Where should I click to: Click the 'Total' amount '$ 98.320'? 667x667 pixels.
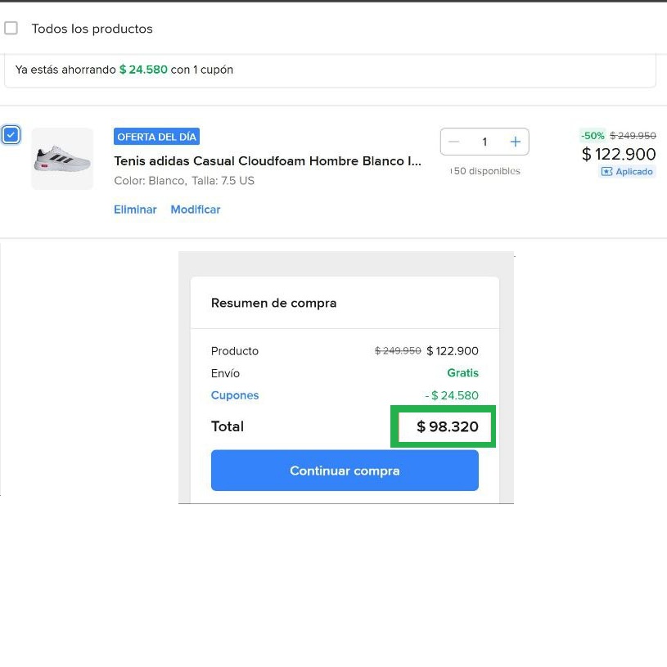coord(448,426)
